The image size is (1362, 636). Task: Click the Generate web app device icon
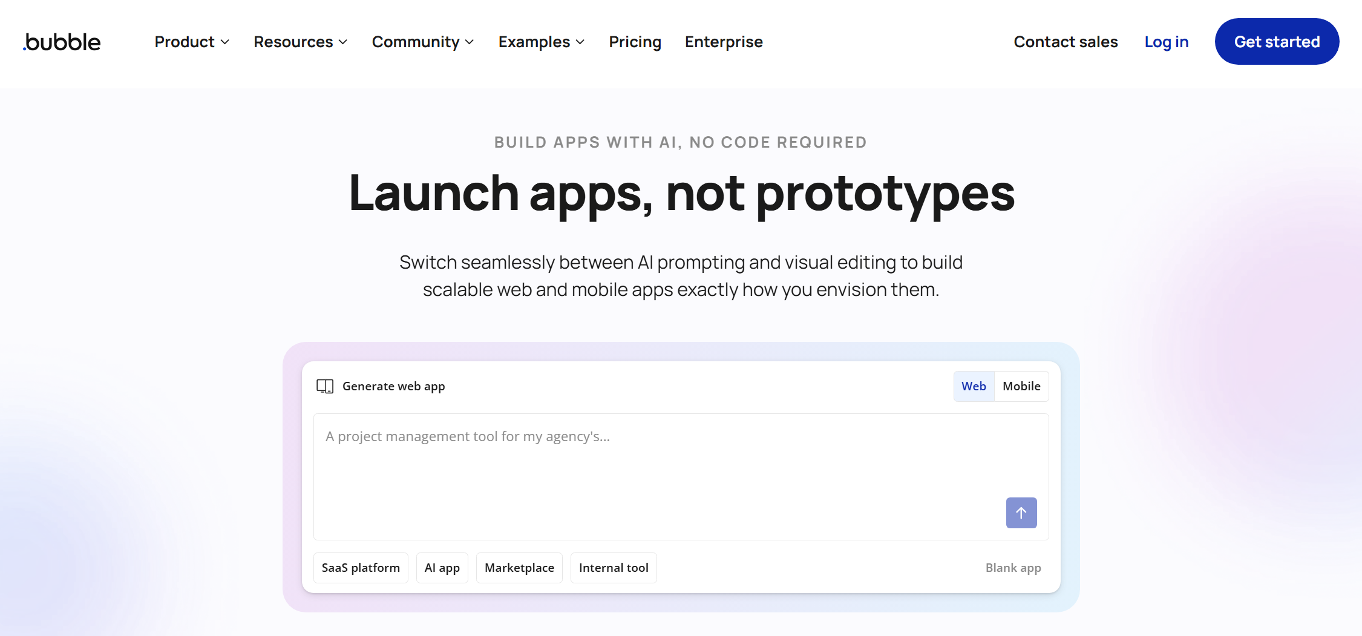point(324,385)
